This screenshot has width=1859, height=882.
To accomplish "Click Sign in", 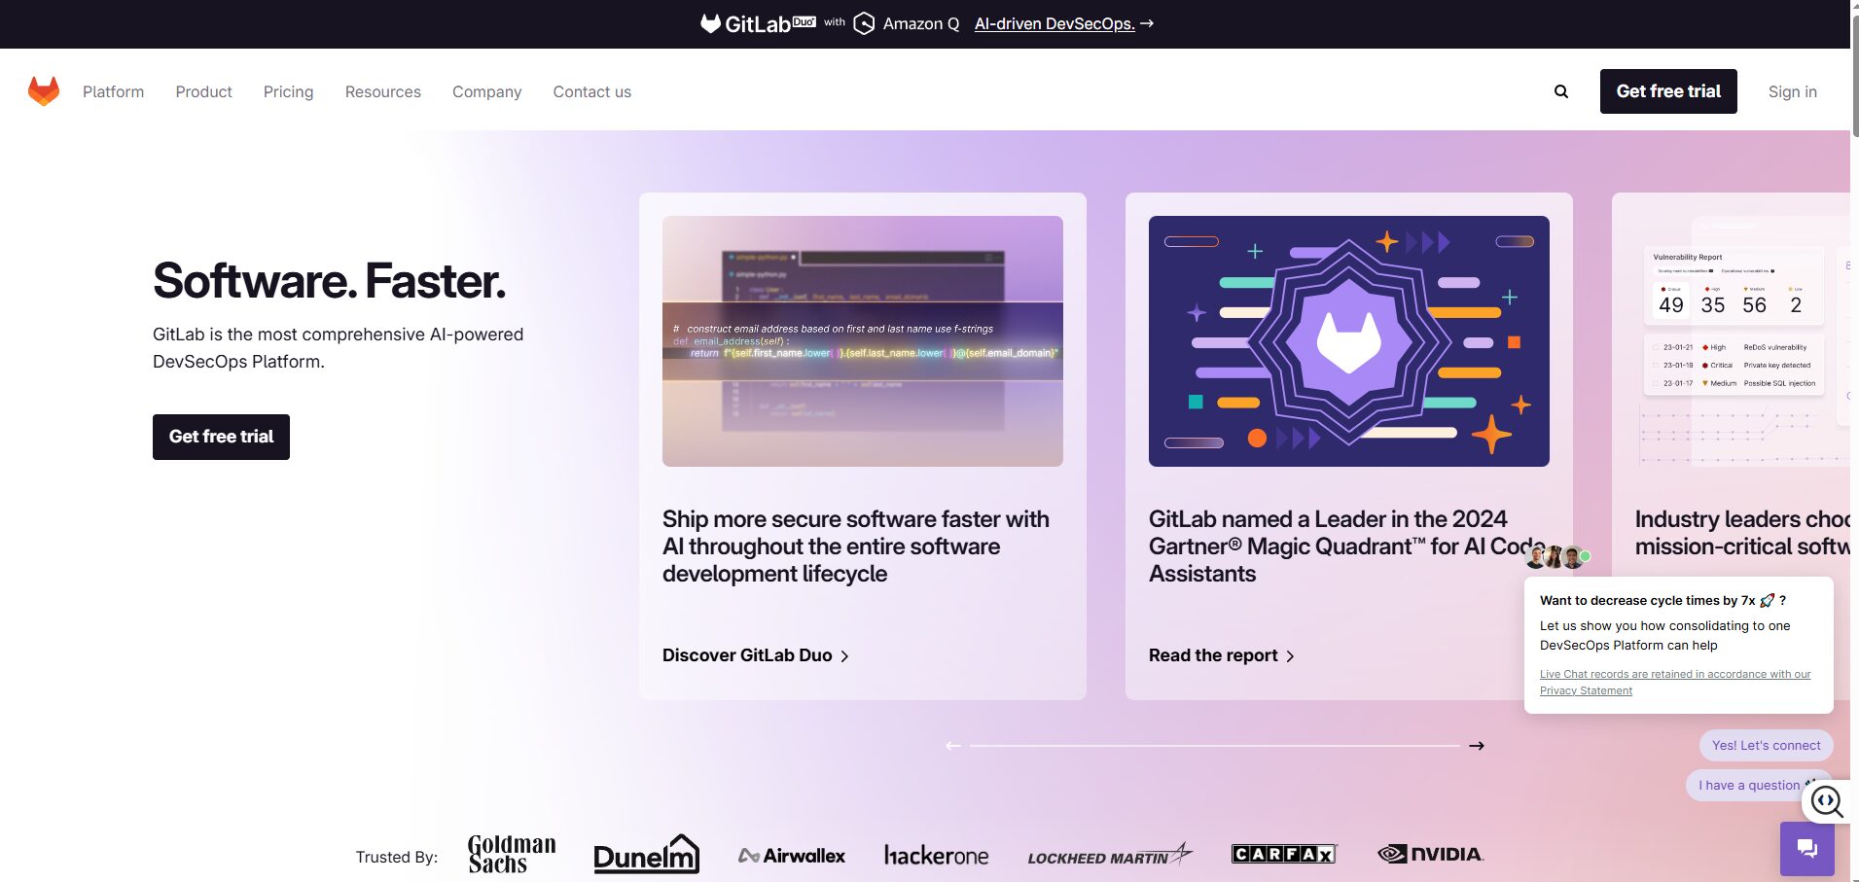I will pos(1792,90).
